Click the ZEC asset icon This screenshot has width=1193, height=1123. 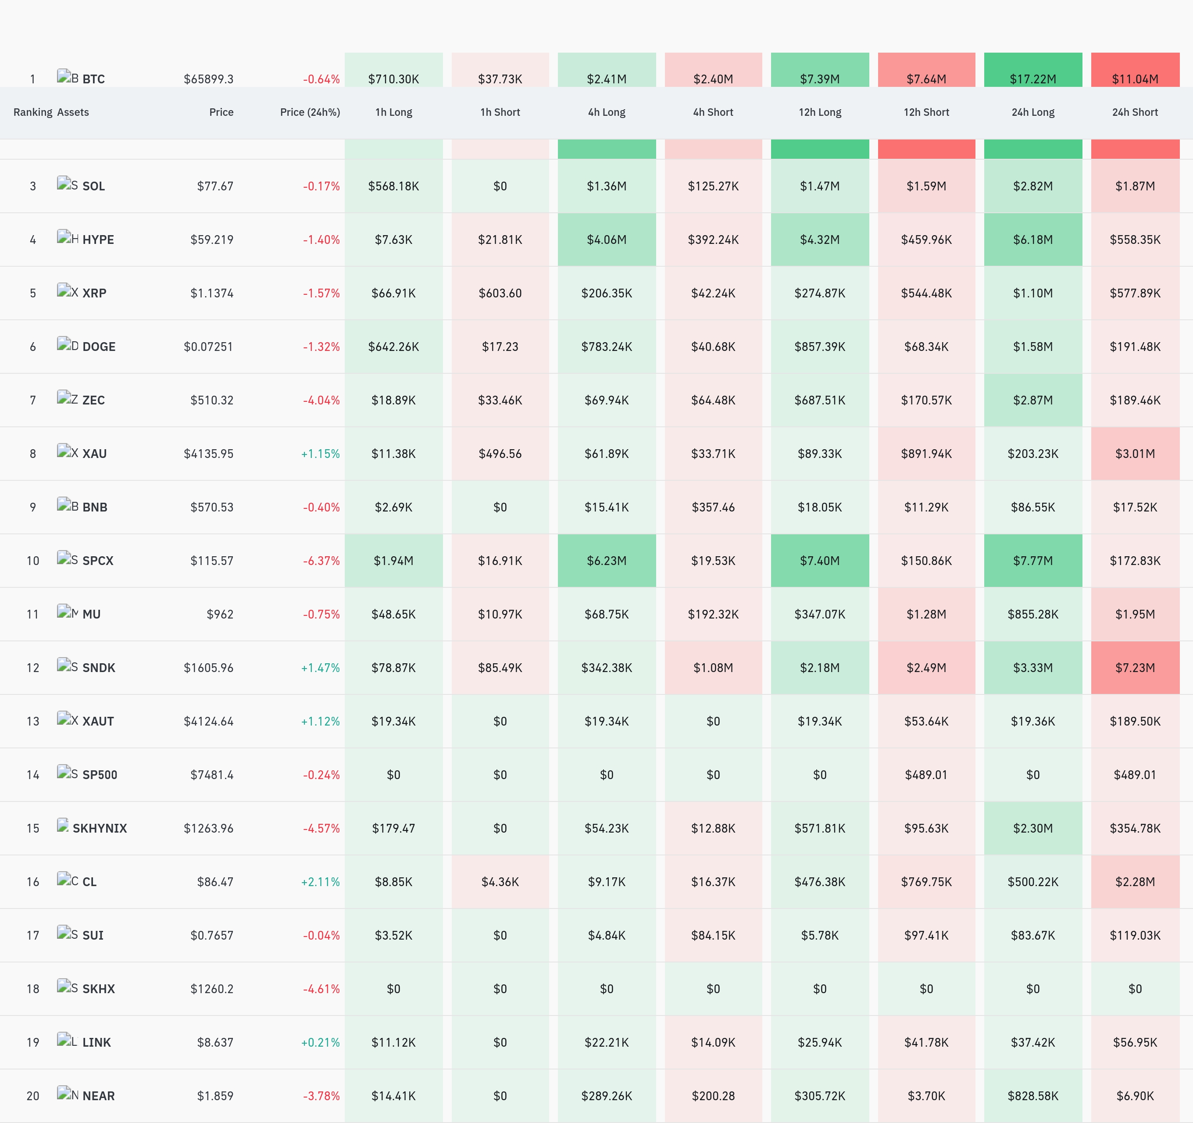[x=68, y=398]
